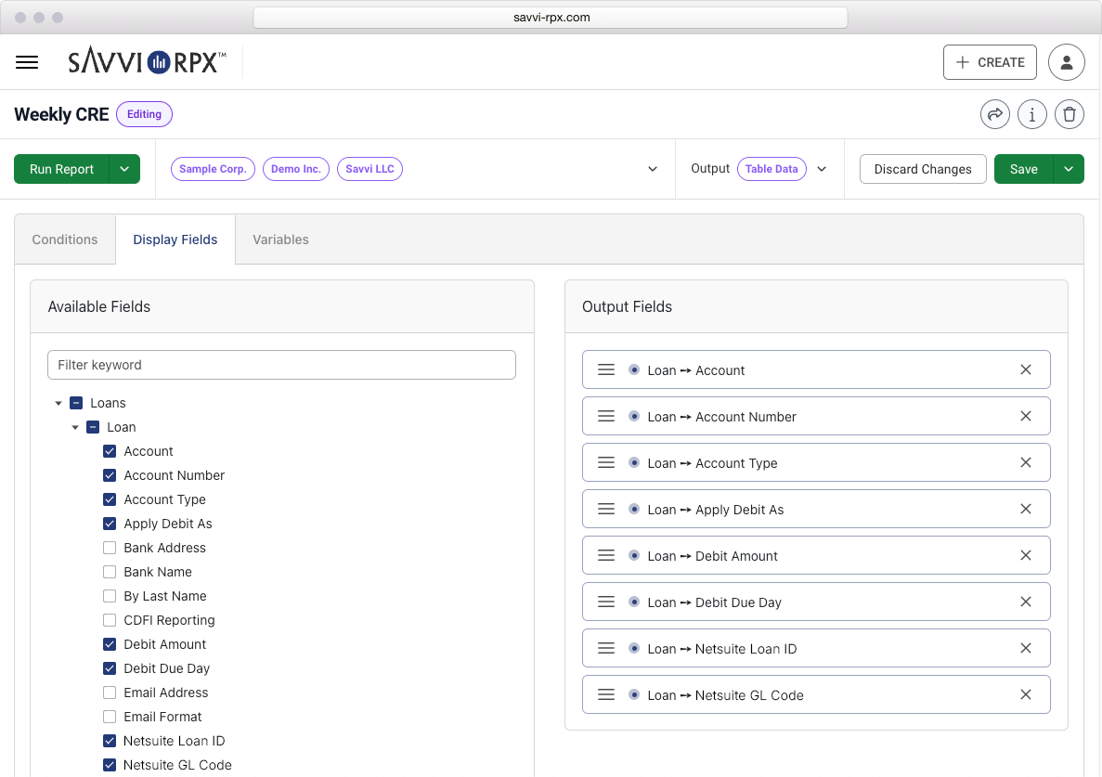
Task: Open the Variables tab
Action: pos(280,240)
